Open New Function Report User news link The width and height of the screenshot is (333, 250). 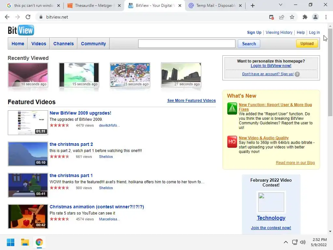(275, 107)
